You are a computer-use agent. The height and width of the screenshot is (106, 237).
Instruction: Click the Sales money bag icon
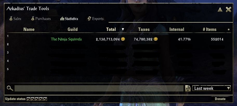[x=11, y=19]
